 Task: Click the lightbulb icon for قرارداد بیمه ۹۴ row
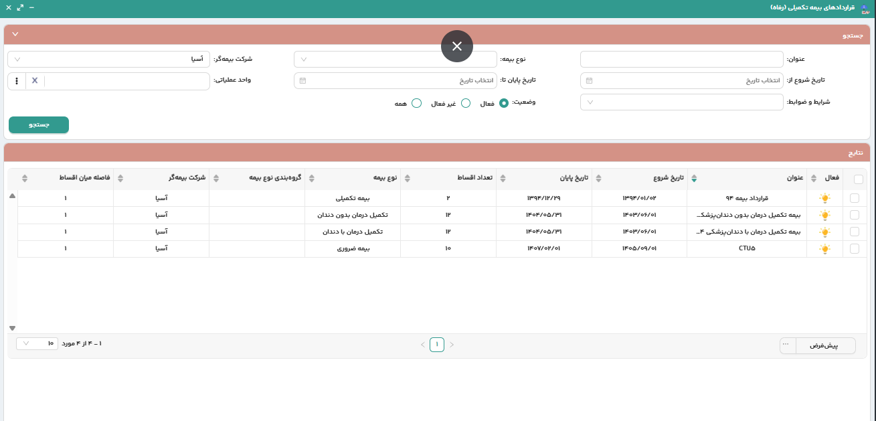825,198
